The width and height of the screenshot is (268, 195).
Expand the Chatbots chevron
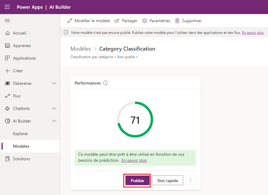54,108
